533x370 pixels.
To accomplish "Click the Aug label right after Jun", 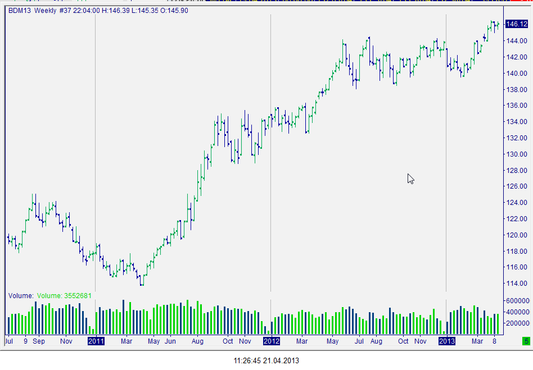I will 197,341.
